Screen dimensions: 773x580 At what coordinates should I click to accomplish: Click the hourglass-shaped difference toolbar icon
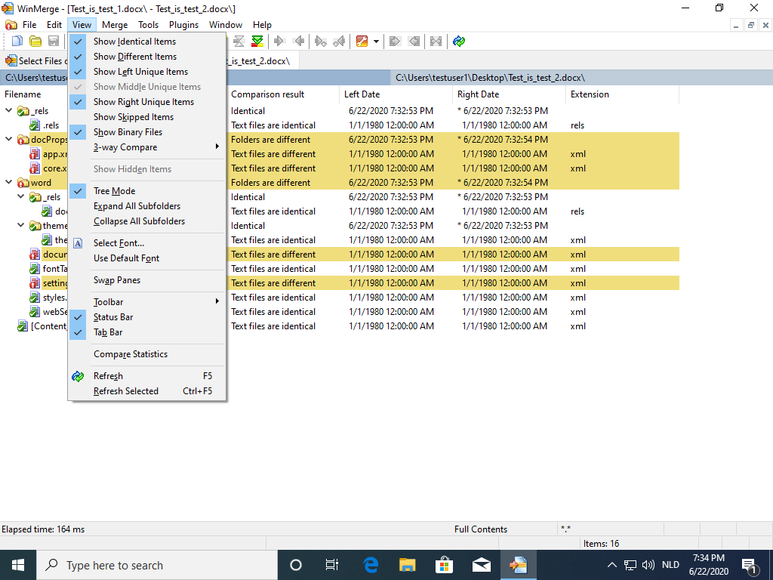click(x=239, y=42)
